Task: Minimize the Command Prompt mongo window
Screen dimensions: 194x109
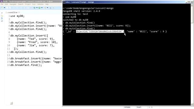Action: (186, 2)
